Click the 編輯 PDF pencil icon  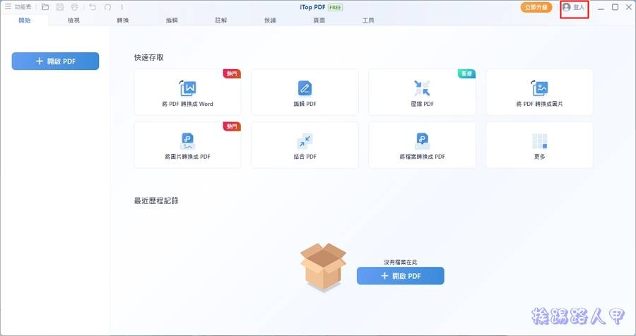coord(305,88)
